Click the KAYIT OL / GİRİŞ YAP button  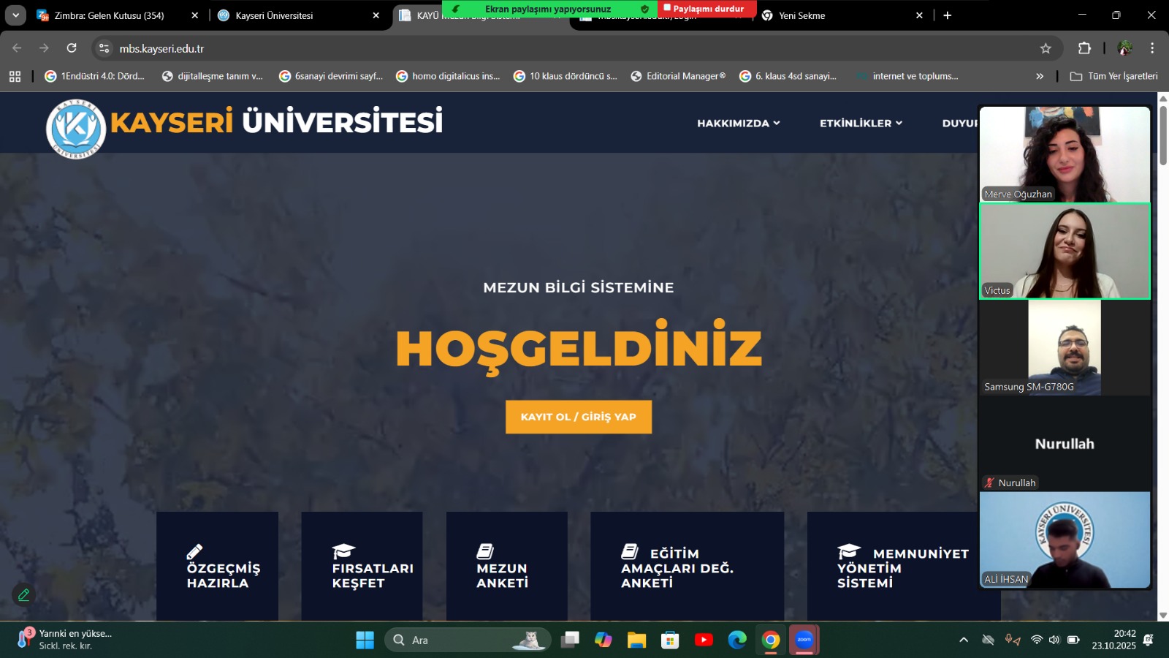[x=578, y=417]
